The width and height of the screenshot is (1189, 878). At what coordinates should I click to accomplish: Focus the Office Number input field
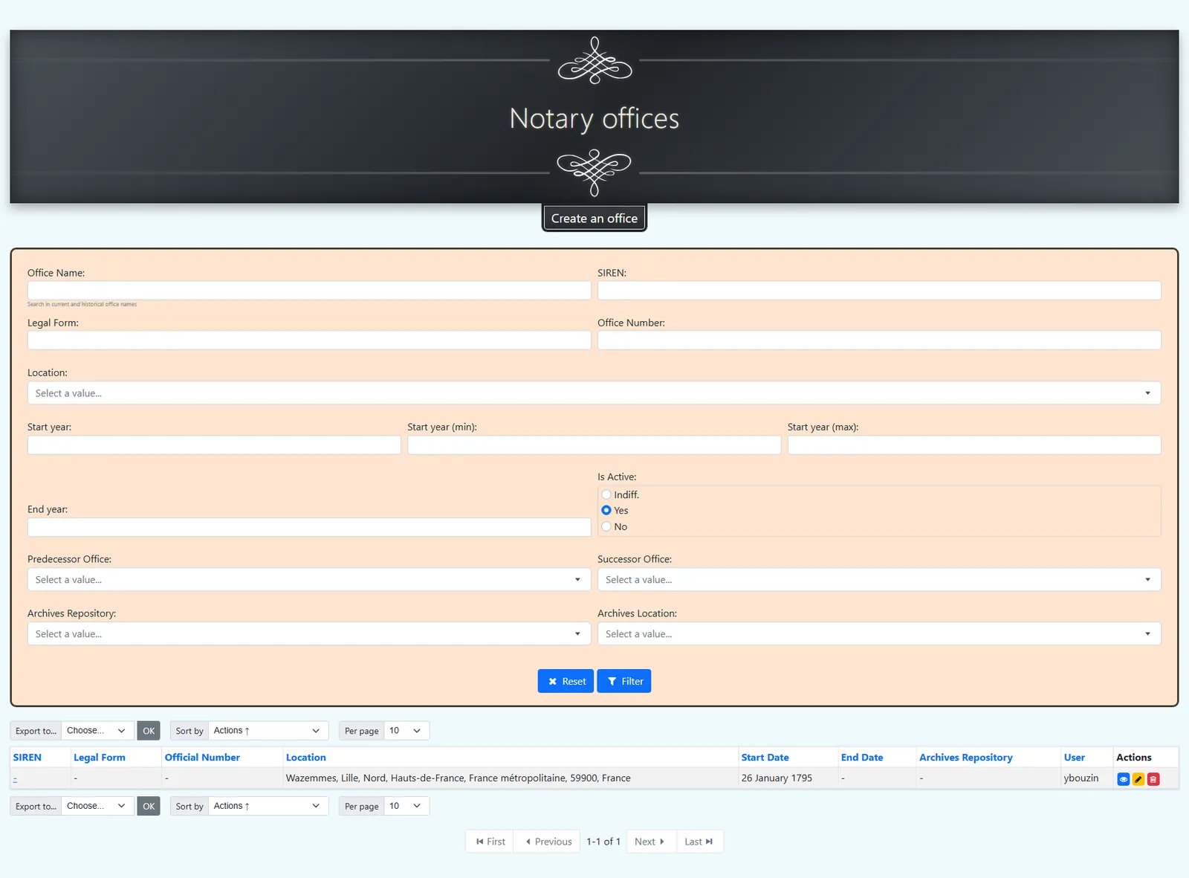(x=879, y=340)
